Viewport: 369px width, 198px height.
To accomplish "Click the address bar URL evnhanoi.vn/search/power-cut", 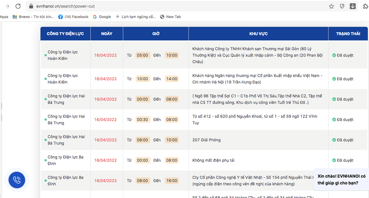I will click(66, 6).
